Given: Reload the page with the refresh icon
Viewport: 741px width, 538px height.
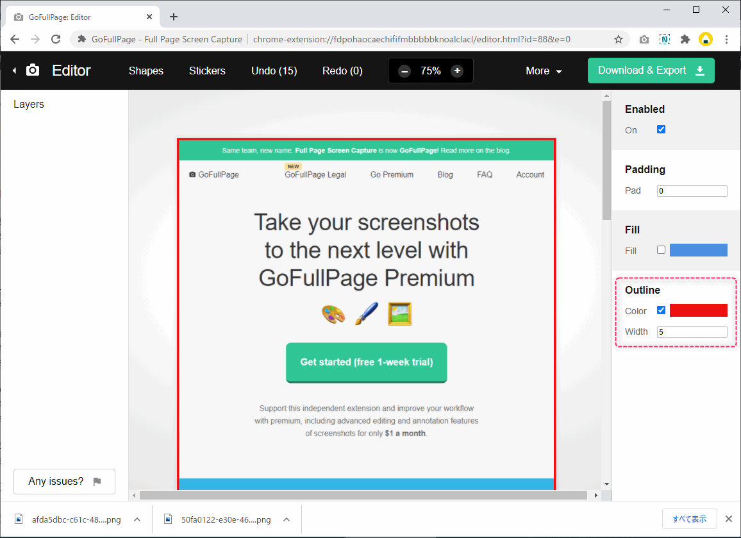Looking at the screenshot, I should coord(56,39).
